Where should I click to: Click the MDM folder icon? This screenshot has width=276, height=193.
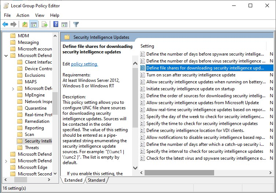pos(13,36)
